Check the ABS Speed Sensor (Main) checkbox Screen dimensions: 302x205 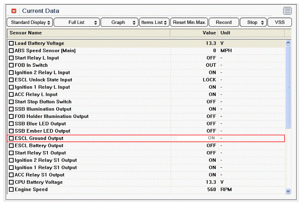coord(11,51)
